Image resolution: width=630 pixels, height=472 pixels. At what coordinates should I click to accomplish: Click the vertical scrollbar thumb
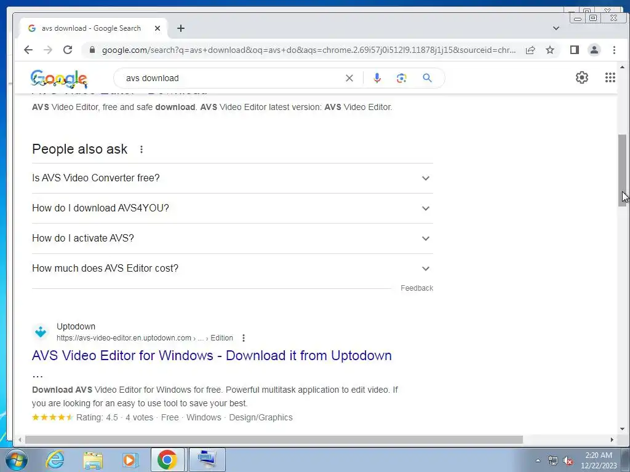coord(622,170)
